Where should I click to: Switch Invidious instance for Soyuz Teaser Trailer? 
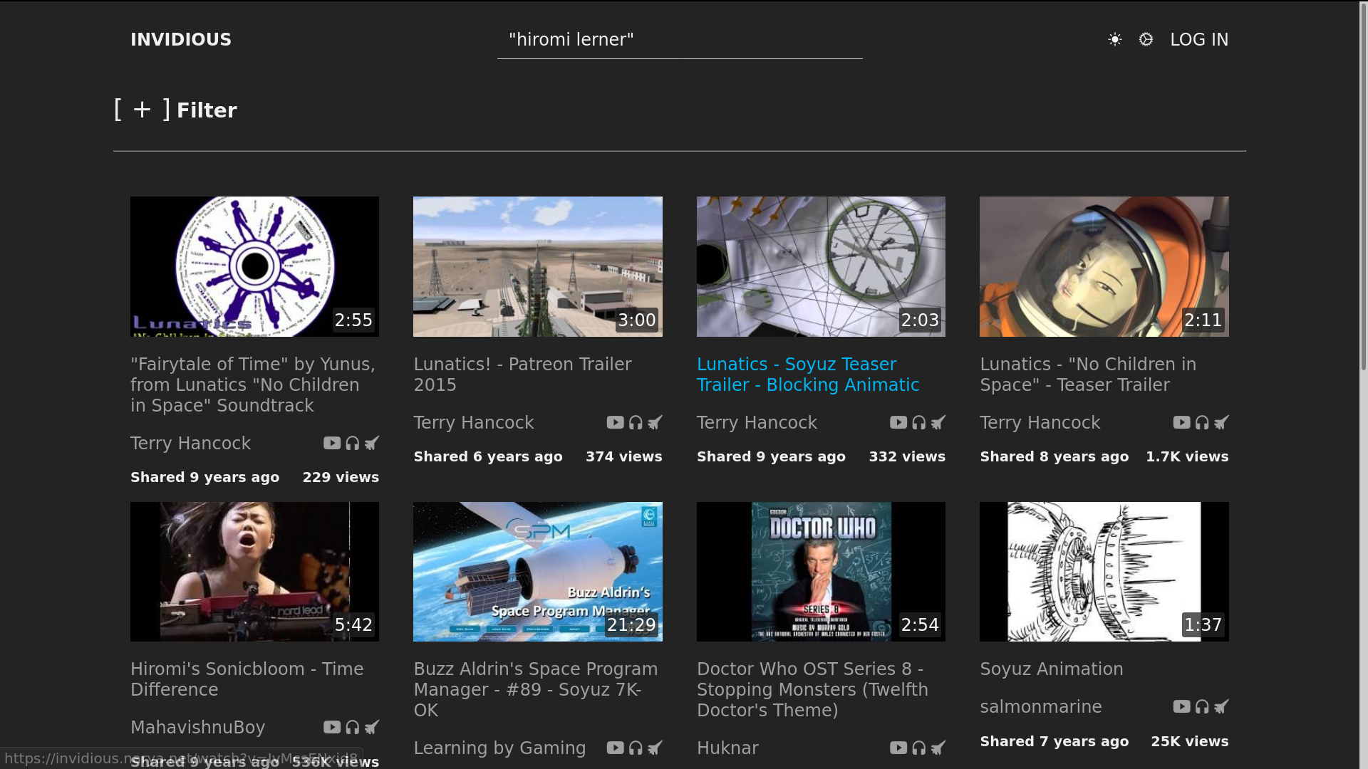click(x=938, y=422)
